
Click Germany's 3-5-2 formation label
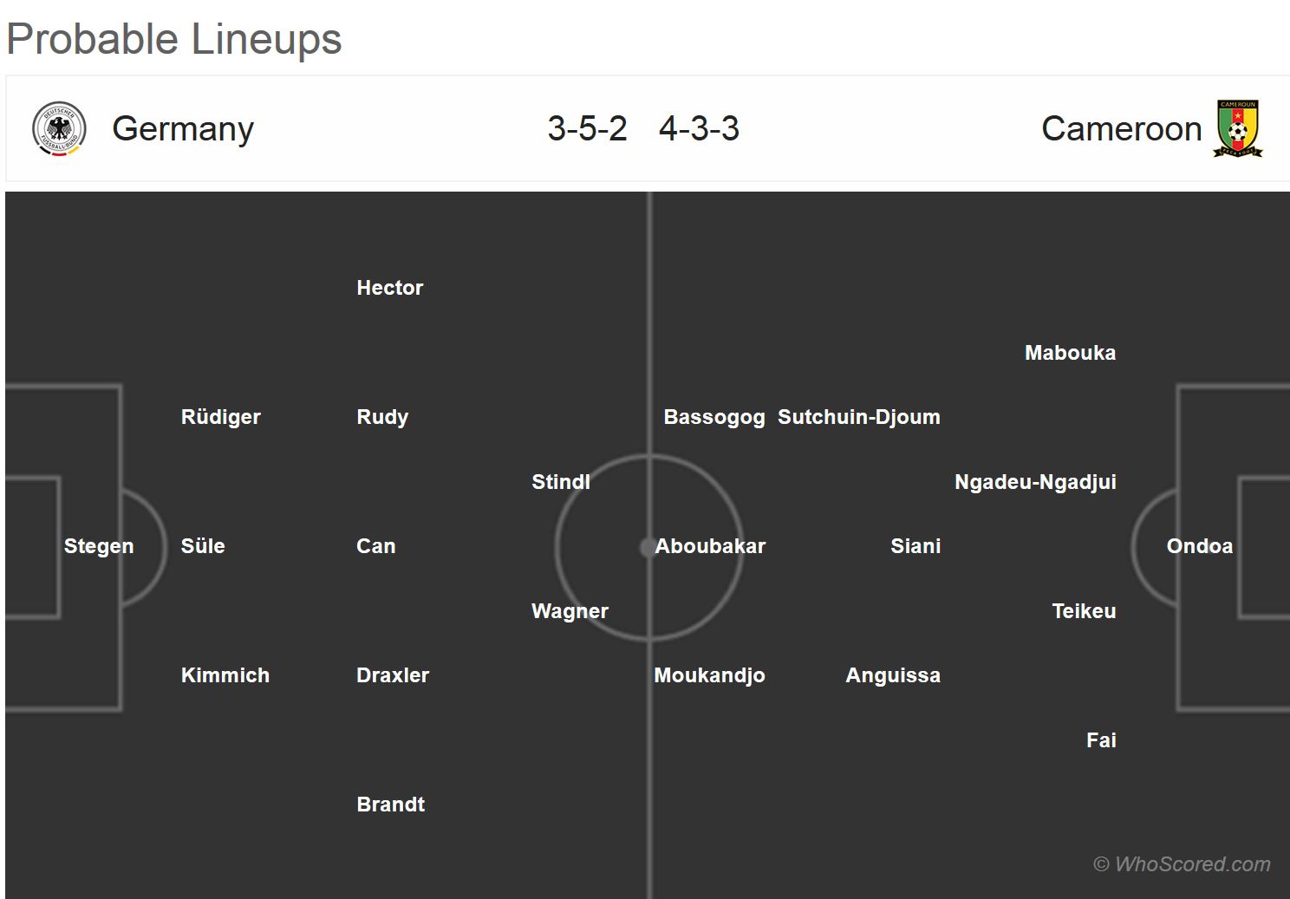point(587,129)
